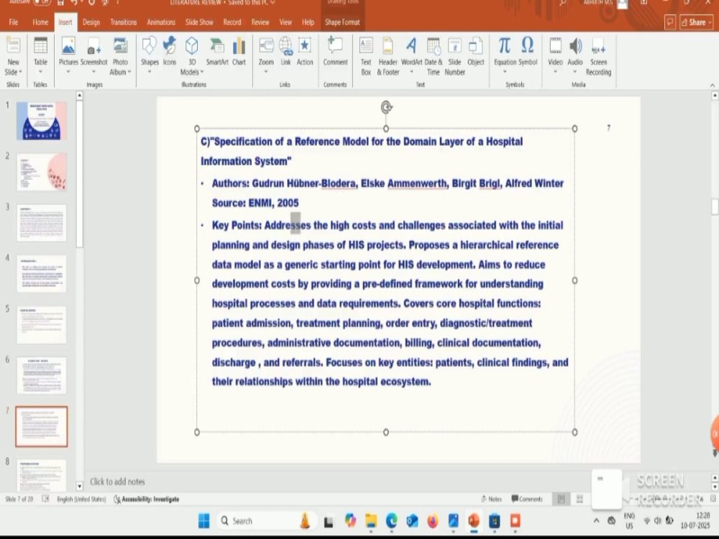This screenshot has width=719, height=539.
Task: Click Accessibility: Investigate in status bar
Action: [147, 499]
